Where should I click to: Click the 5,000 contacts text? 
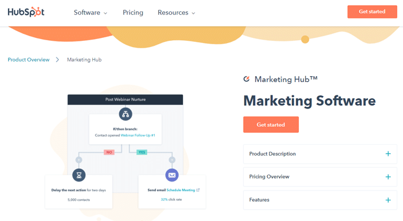(79, 200)
